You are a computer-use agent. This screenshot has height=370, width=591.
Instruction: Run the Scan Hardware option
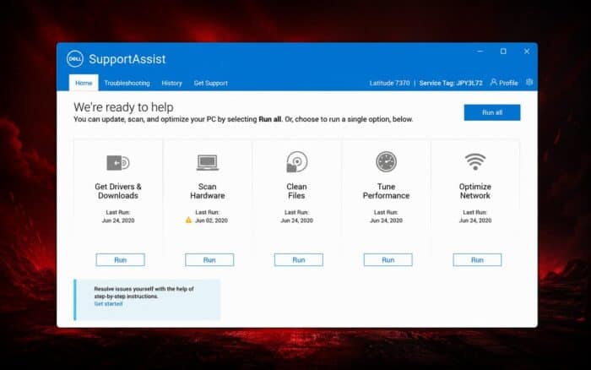(x=209, y=260)
